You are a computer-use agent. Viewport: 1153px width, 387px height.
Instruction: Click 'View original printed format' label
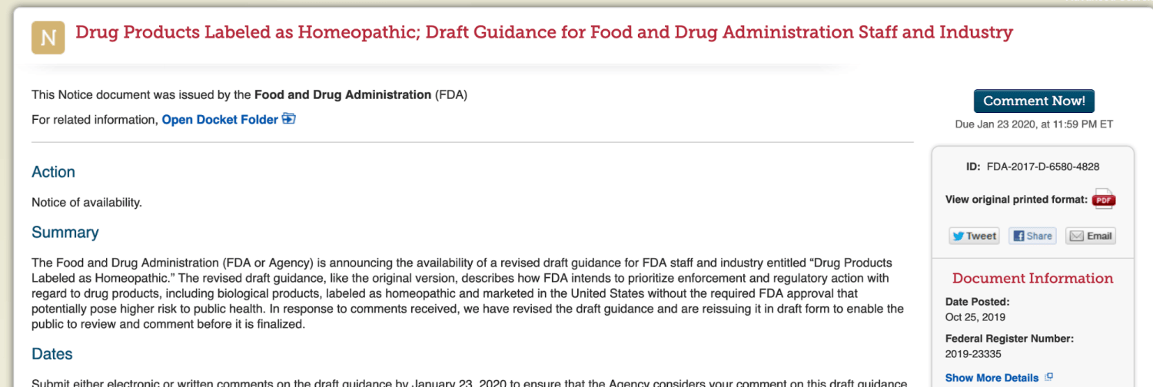click(x=1016, y=200)
